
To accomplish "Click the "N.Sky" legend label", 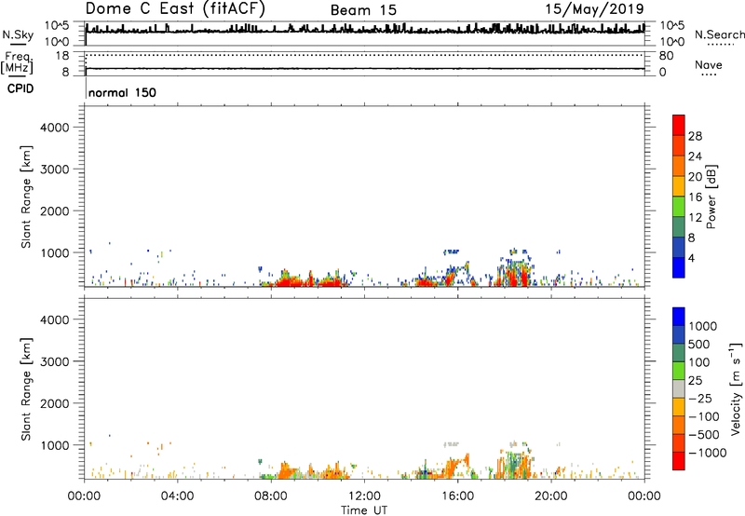I will pos(18,34).
